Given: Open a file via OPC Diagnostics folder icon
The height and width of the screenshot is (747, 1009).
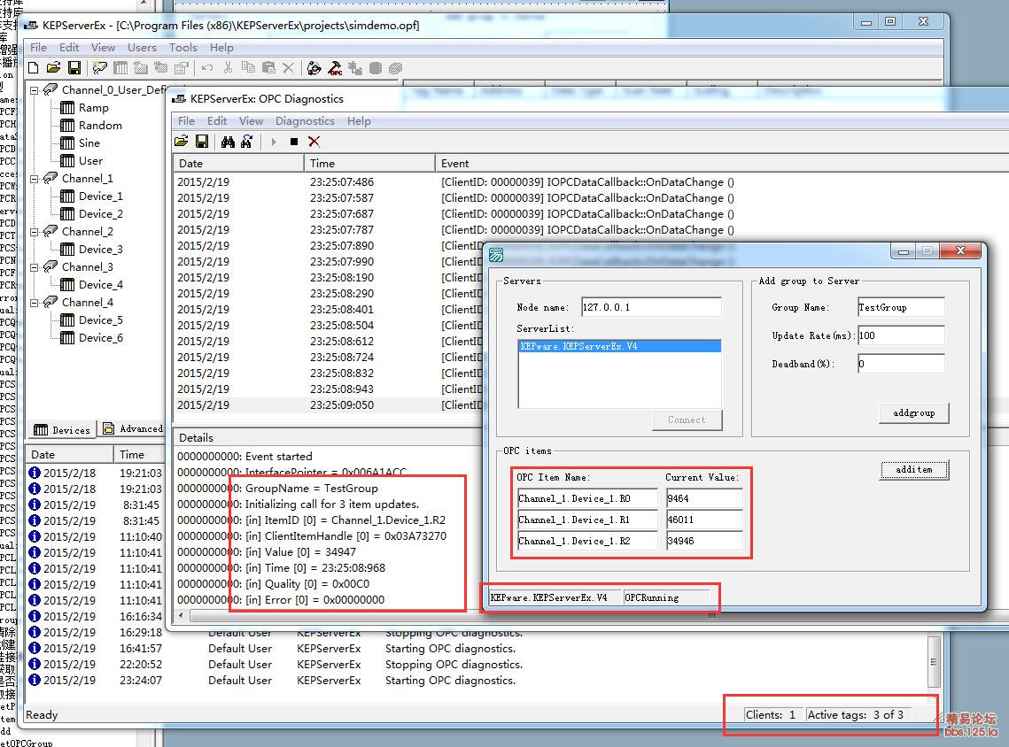Looking at the screenshot, I should coord(182,142).
